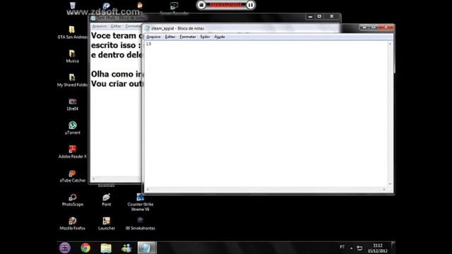Close the steam_appid Notepad window

(386, 27)
